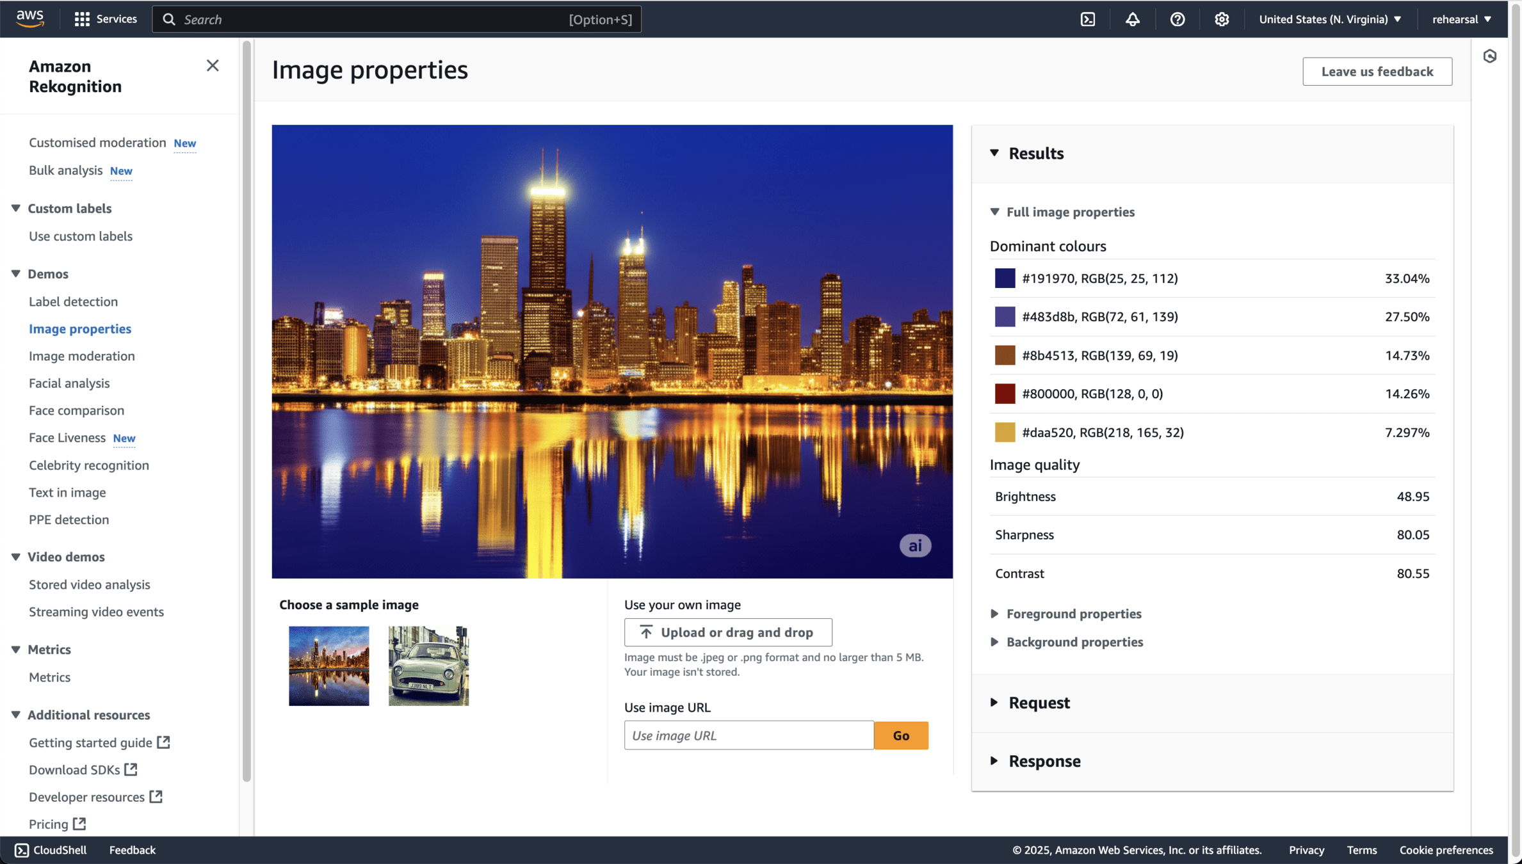This screenshot has width=1522, height=864.
Task: Collapse the Results section
Action: (x=994, y=153)
